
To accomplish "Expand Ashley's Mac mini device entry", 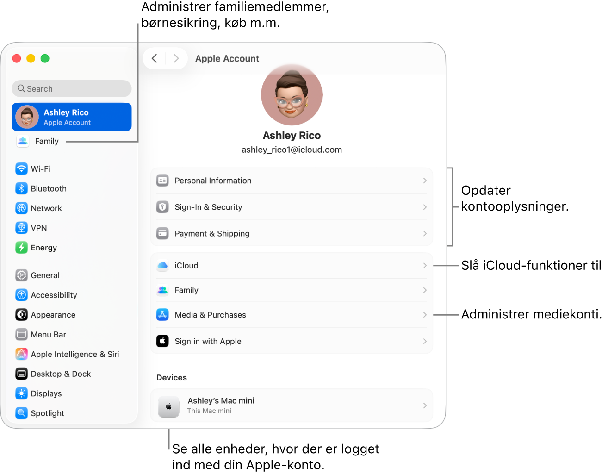I will click(x=292, y=405).
